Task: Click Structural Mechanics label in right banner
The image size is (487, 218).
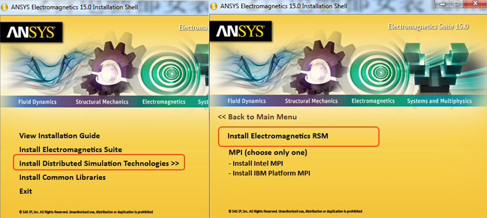Action: [x=311, y=101]
